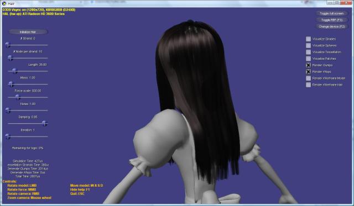
Task: Click Toggle REF (F3) button
Action: (331, 20)
